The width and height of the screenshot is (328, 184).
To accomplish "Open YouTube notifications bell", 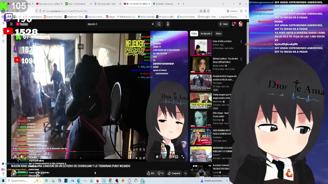I will [233, 24].
